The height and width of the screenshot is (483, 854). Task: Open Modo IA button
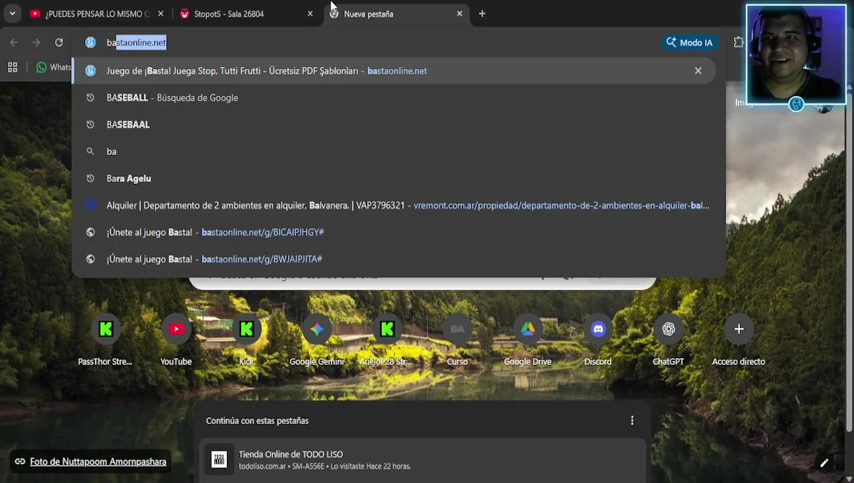click(690, 42)
